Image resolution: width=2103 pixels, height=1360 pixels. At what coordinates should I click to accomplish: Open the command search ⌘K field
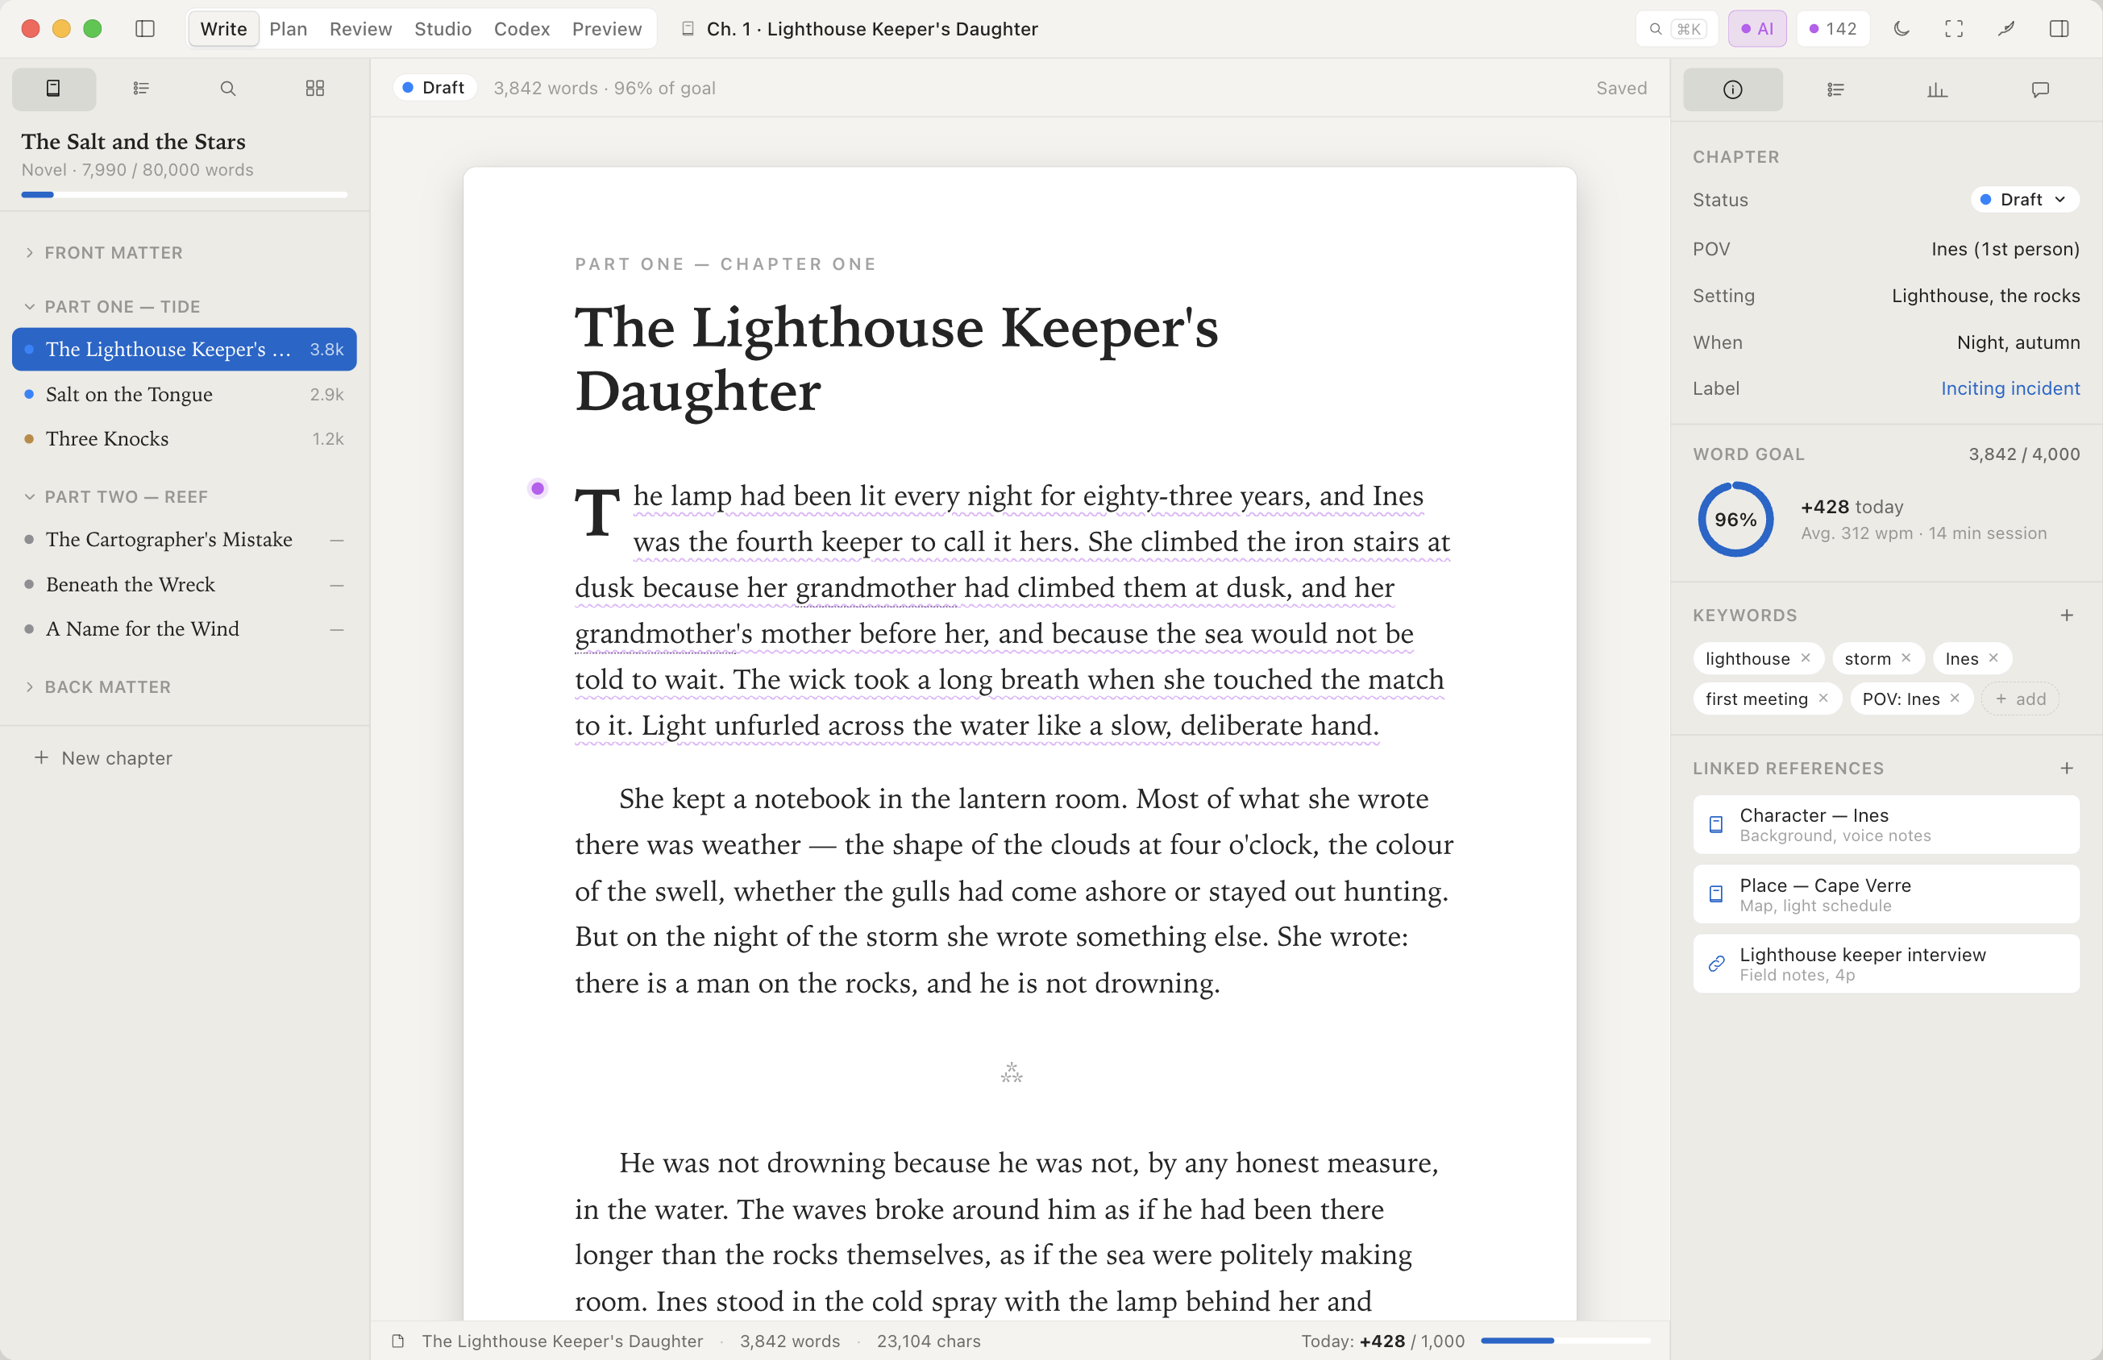click(x=1677, y=28)
